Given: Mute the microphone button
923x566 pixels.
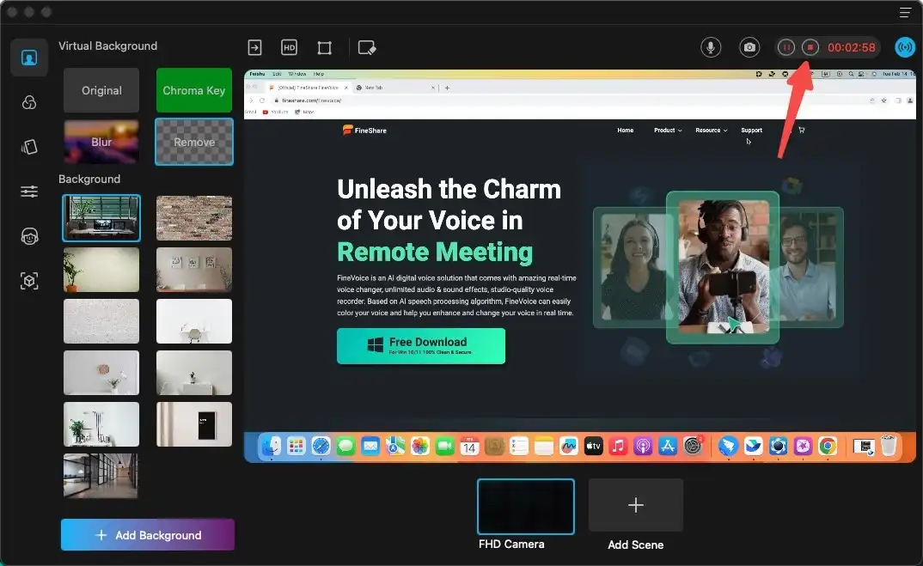Looking at the screenshot, I should [711, 47].
